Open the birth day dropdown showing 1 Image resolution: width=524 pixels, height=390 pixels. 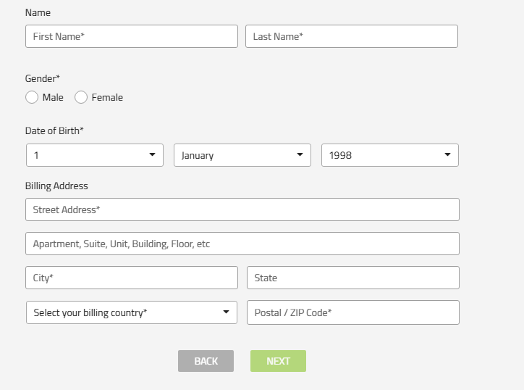95,155
